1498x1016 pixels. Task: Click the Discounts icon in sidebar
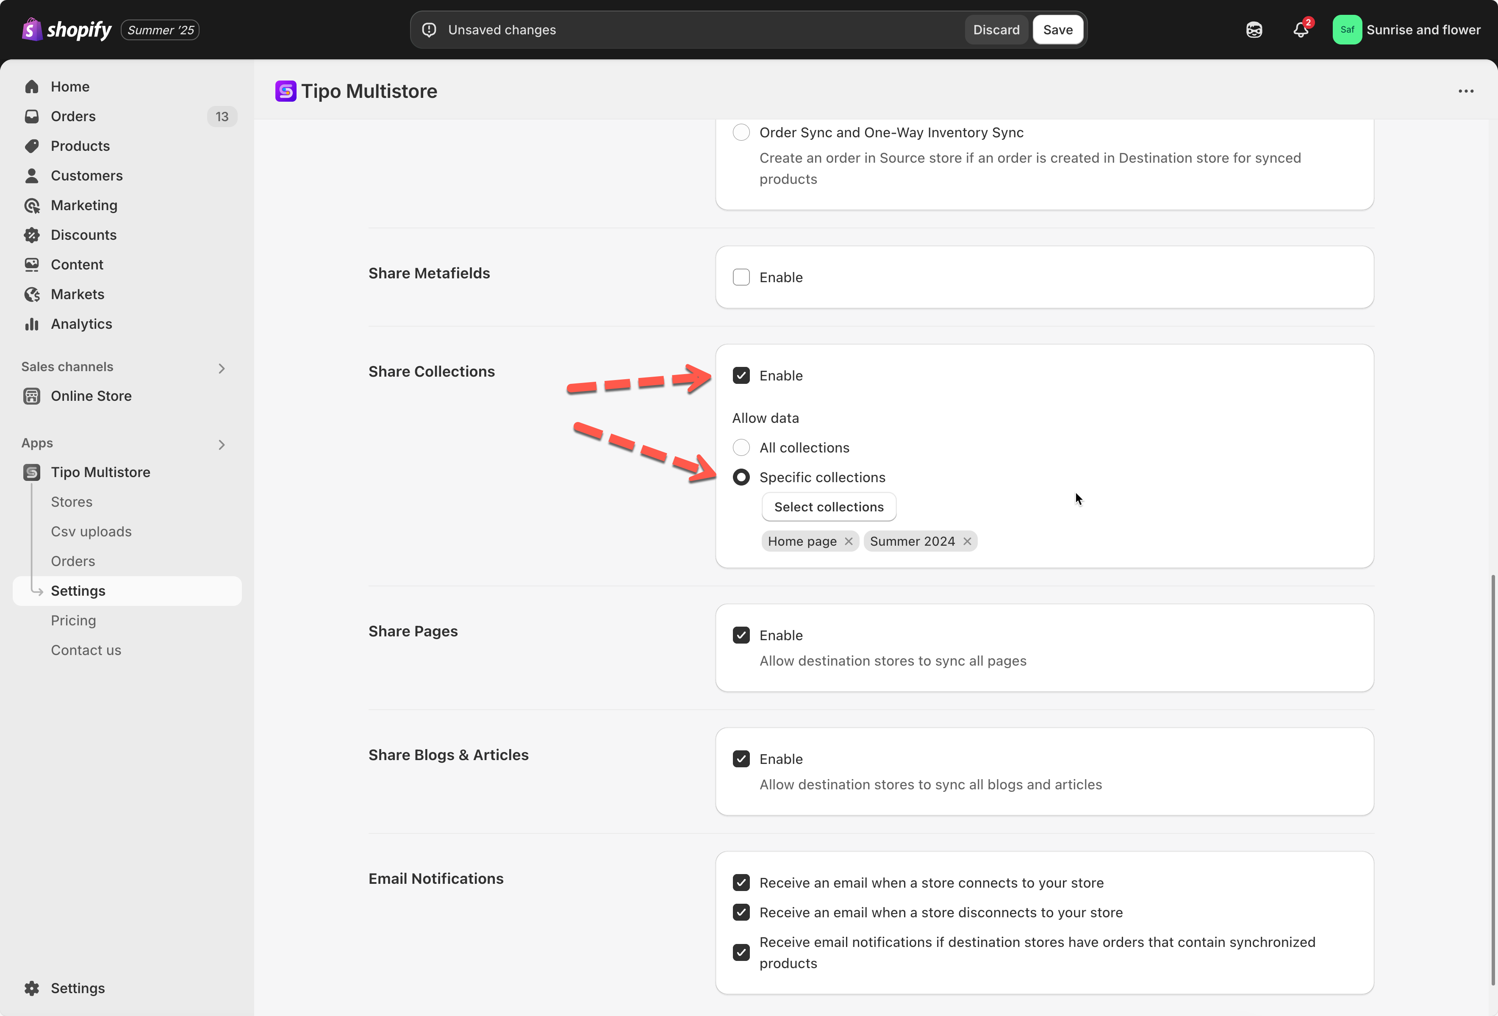coord(32,235)
